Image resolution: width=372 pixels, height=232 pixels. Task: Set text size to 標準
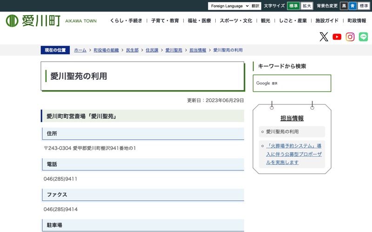pos(293,6)
